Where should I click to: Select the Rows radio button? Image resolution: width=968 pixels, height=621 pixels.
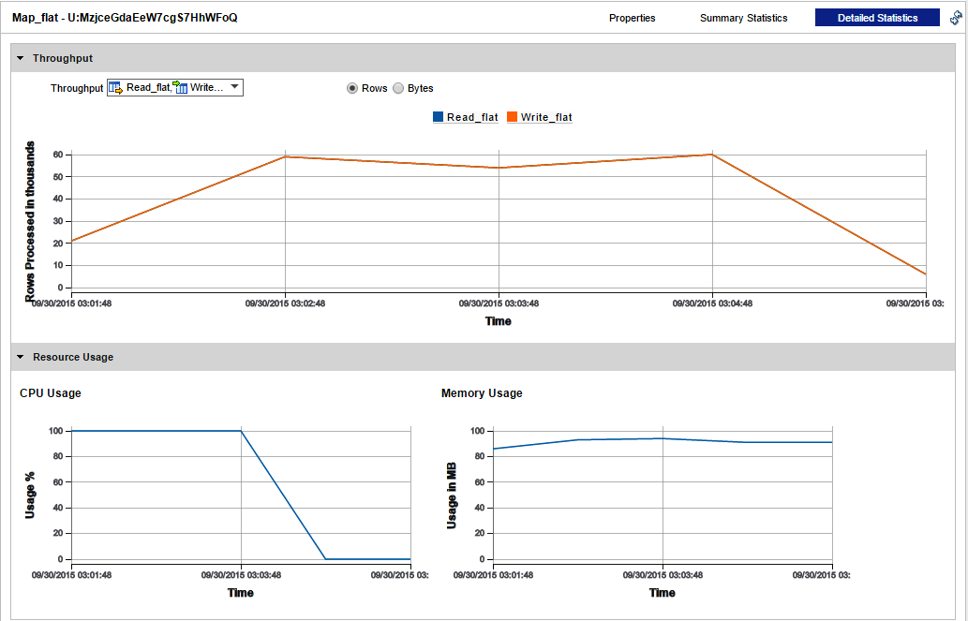(x=352, y=88)
